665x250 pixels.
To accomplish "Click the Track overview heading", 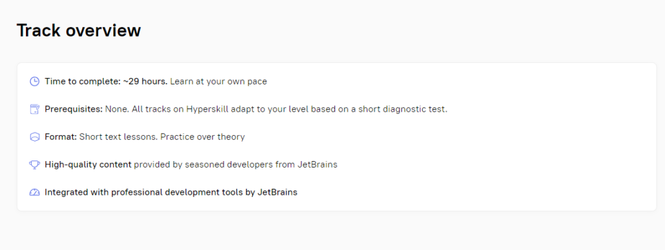I will pos(79,31).
